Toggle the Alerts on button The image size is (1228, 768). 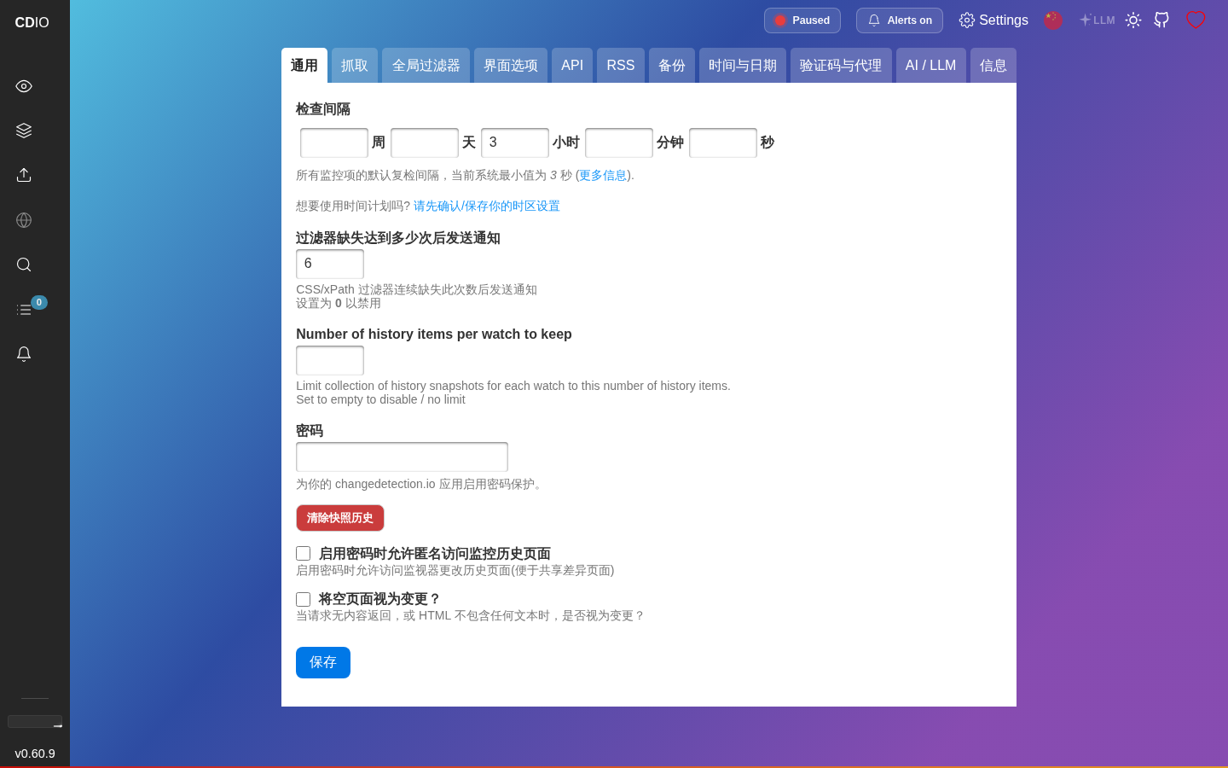(x=900, y=20)
